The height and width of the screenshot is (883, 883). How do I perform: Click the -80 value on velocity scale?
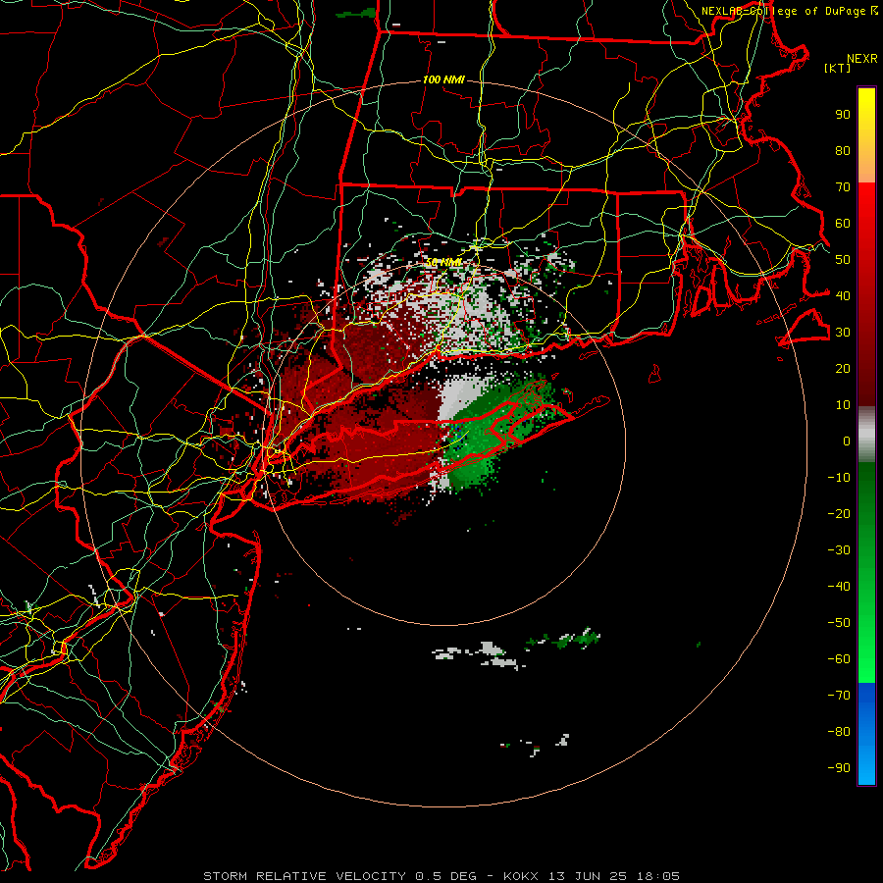(839, 732)
